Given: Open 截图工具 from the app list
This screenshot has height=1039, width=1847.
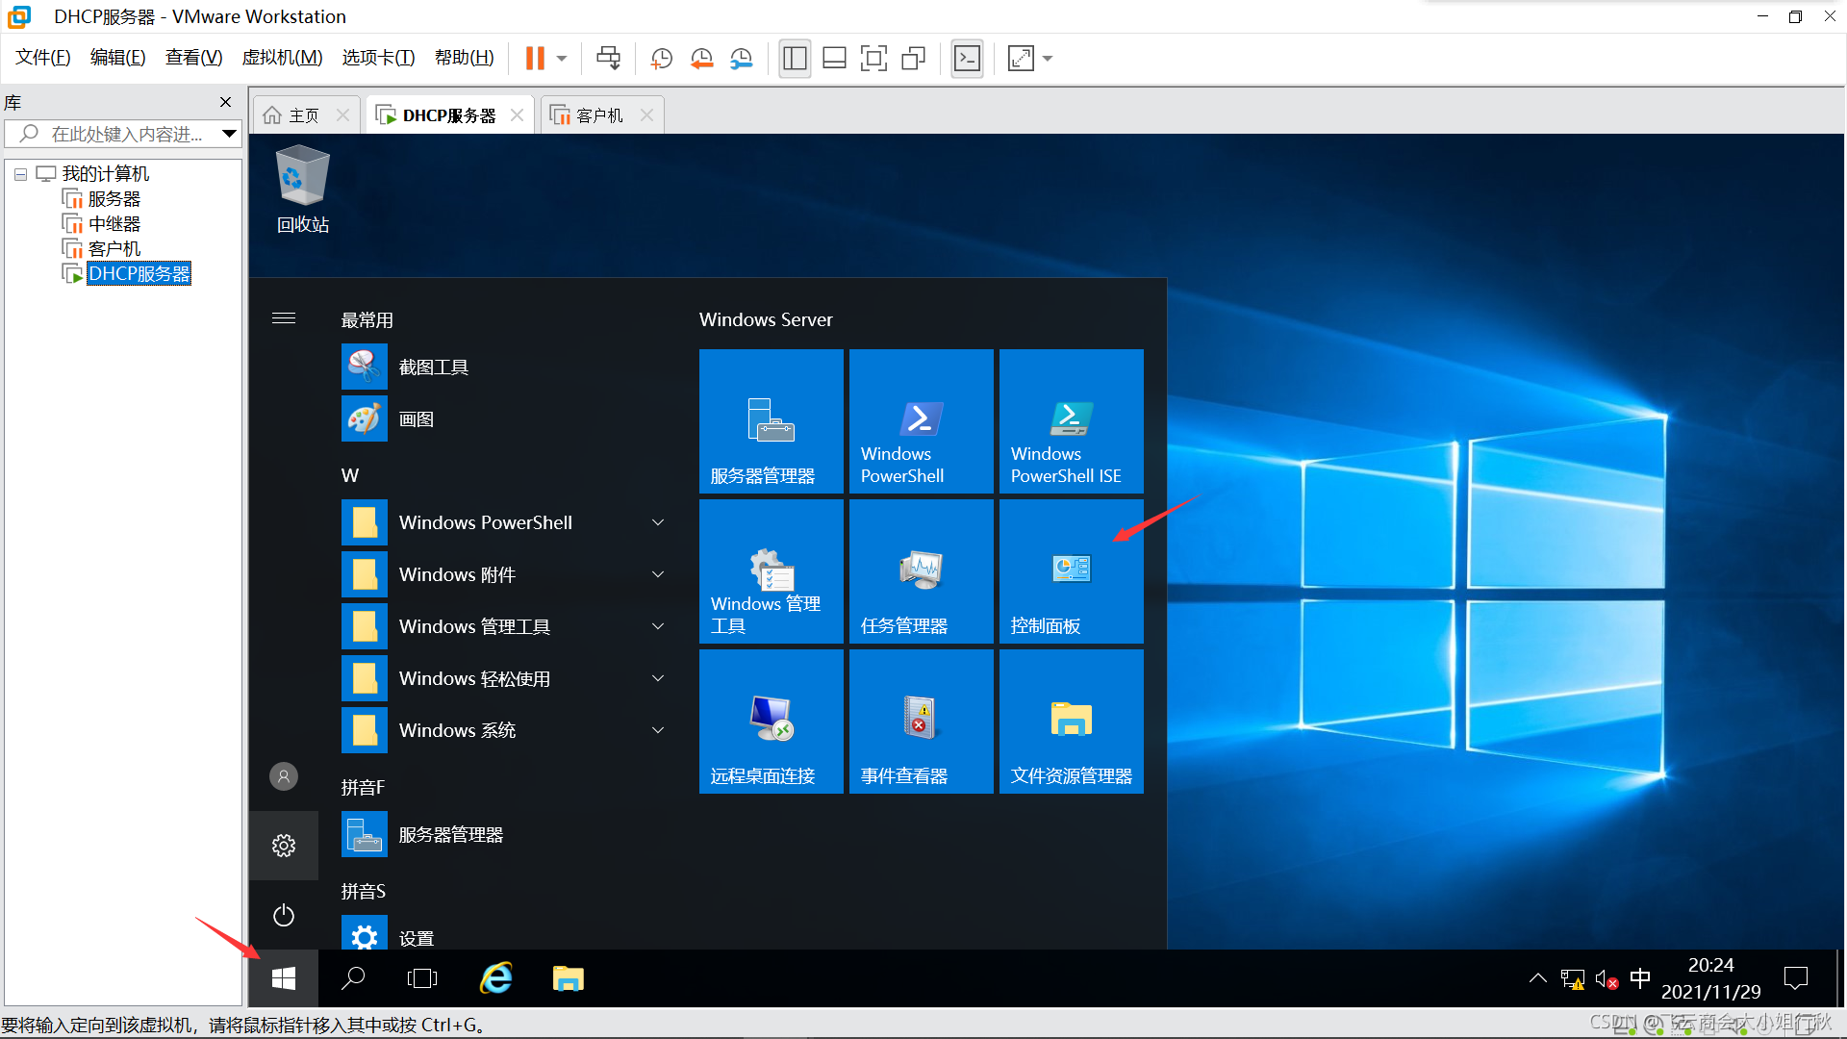Looking at the screenshot, I should (433, 367).
